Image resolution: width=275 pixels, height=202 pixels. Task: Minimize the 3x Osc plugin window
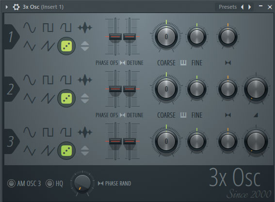point(260,6)
